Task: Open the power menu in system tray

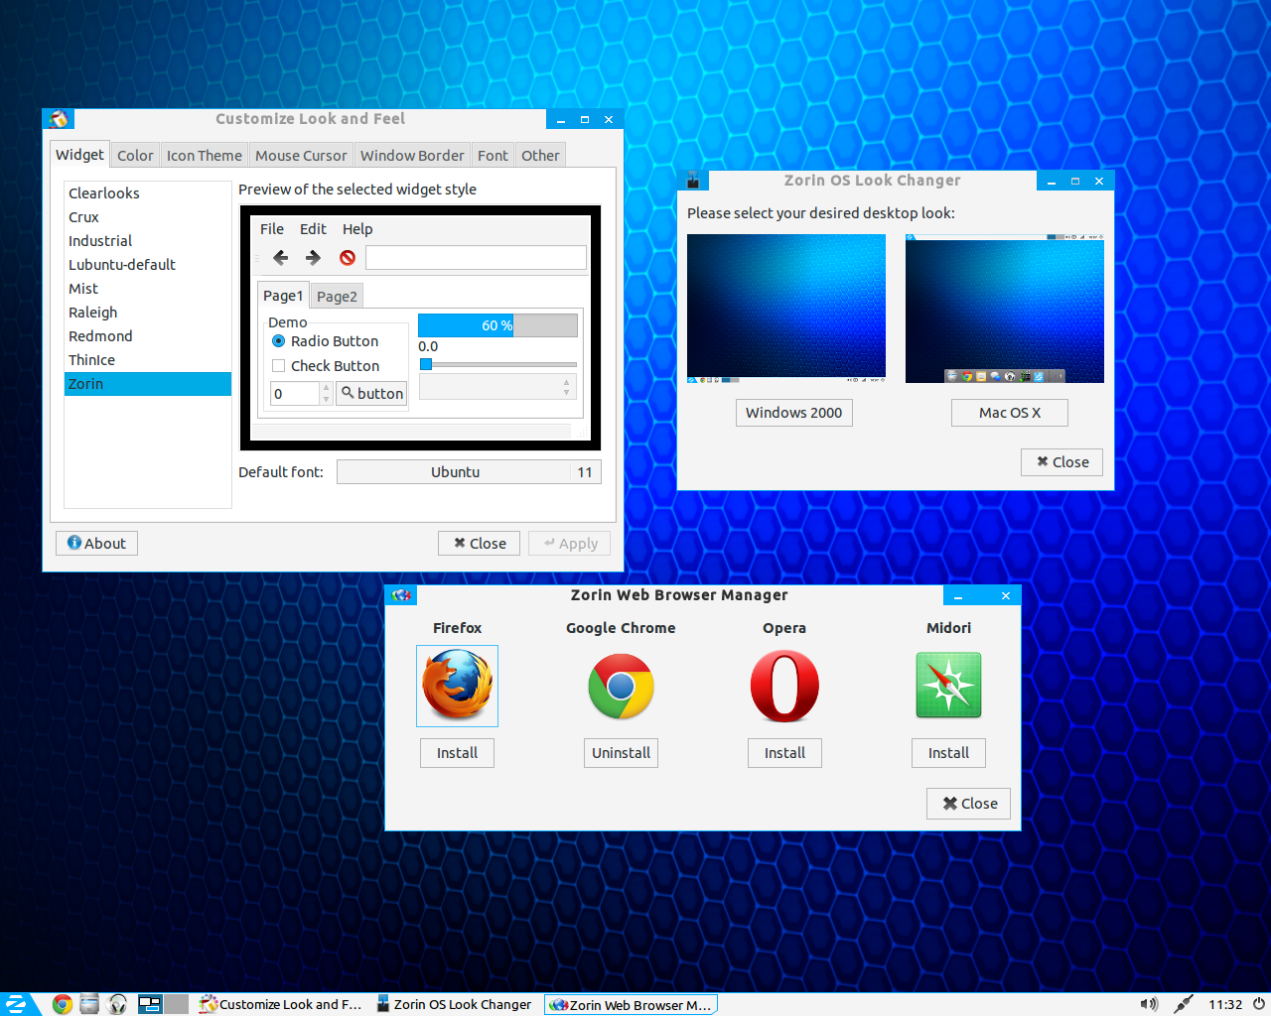Action: pyautogui.click(x=1258, y=1004)
